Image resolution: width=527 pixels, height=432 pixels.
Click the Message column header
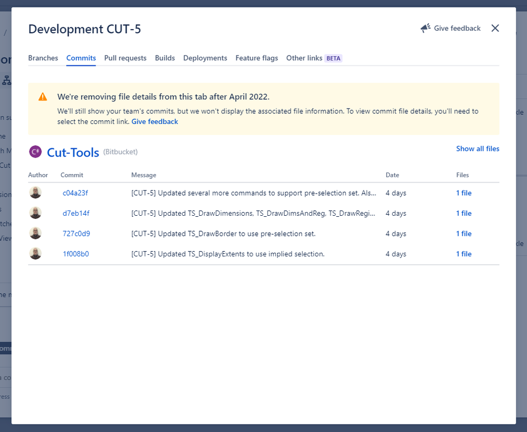(x=143, y=175)
